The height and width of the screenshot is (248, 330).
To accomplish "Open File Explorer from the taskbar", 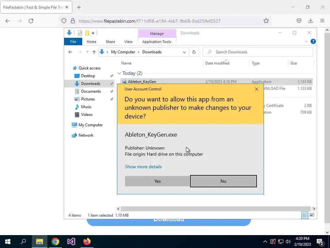I will coord(40,242).
